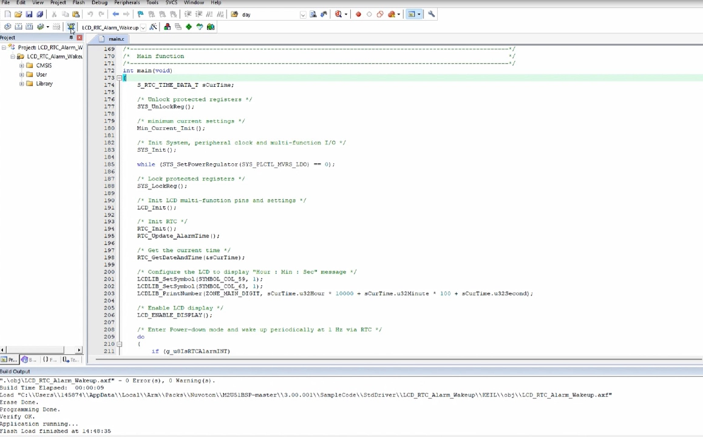Collapse the Project: LCD_RTC_Alarm_W root node
The height and width of the screenshot is (437, 703).
coord(4,47)
